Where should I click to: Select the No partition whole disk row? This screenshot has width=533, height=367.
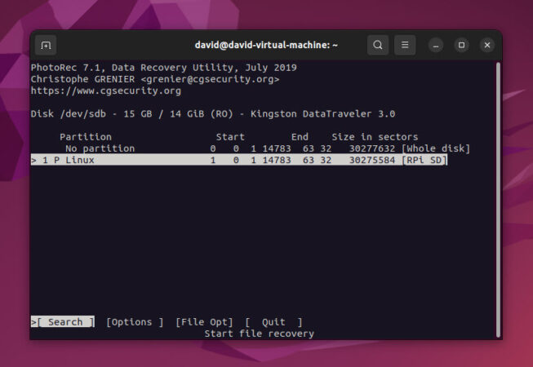[x=253, y=148]
